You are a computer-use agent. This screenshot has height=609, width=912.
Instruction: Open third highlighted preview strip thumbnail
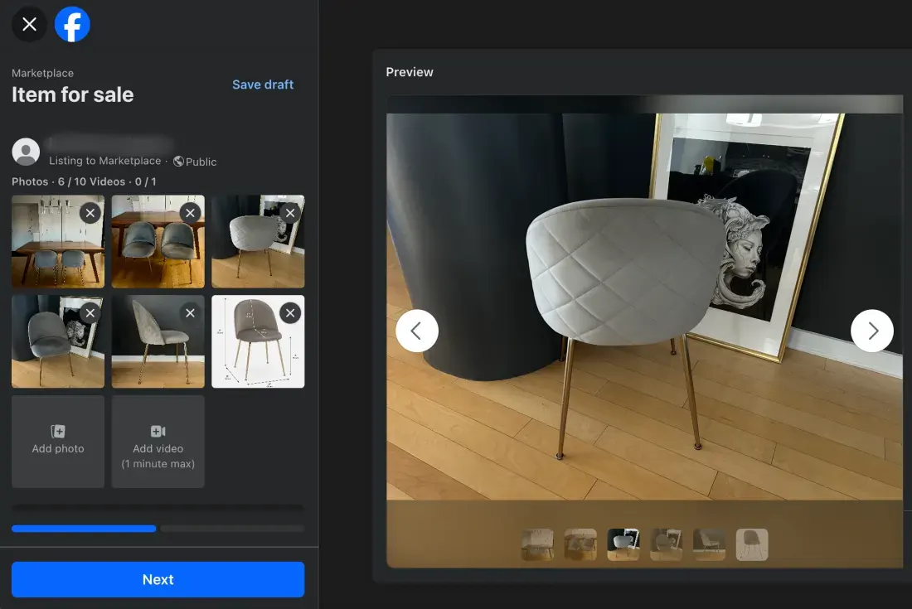pyautogui.click(x=623, y=544)
